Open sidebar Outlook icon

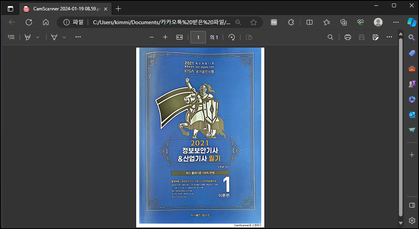(412, 115)
